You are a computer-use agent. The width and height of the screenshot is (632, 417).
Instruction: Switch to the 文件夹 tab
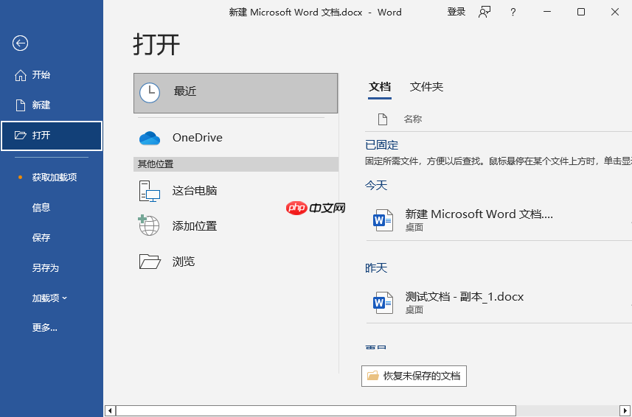426,87
